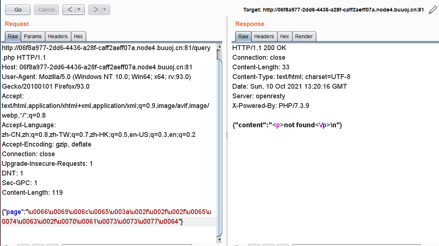Select the Response Raw tab
Viewport: 439px width, 246px height.
pyautogui.click(x=243, y=36)
